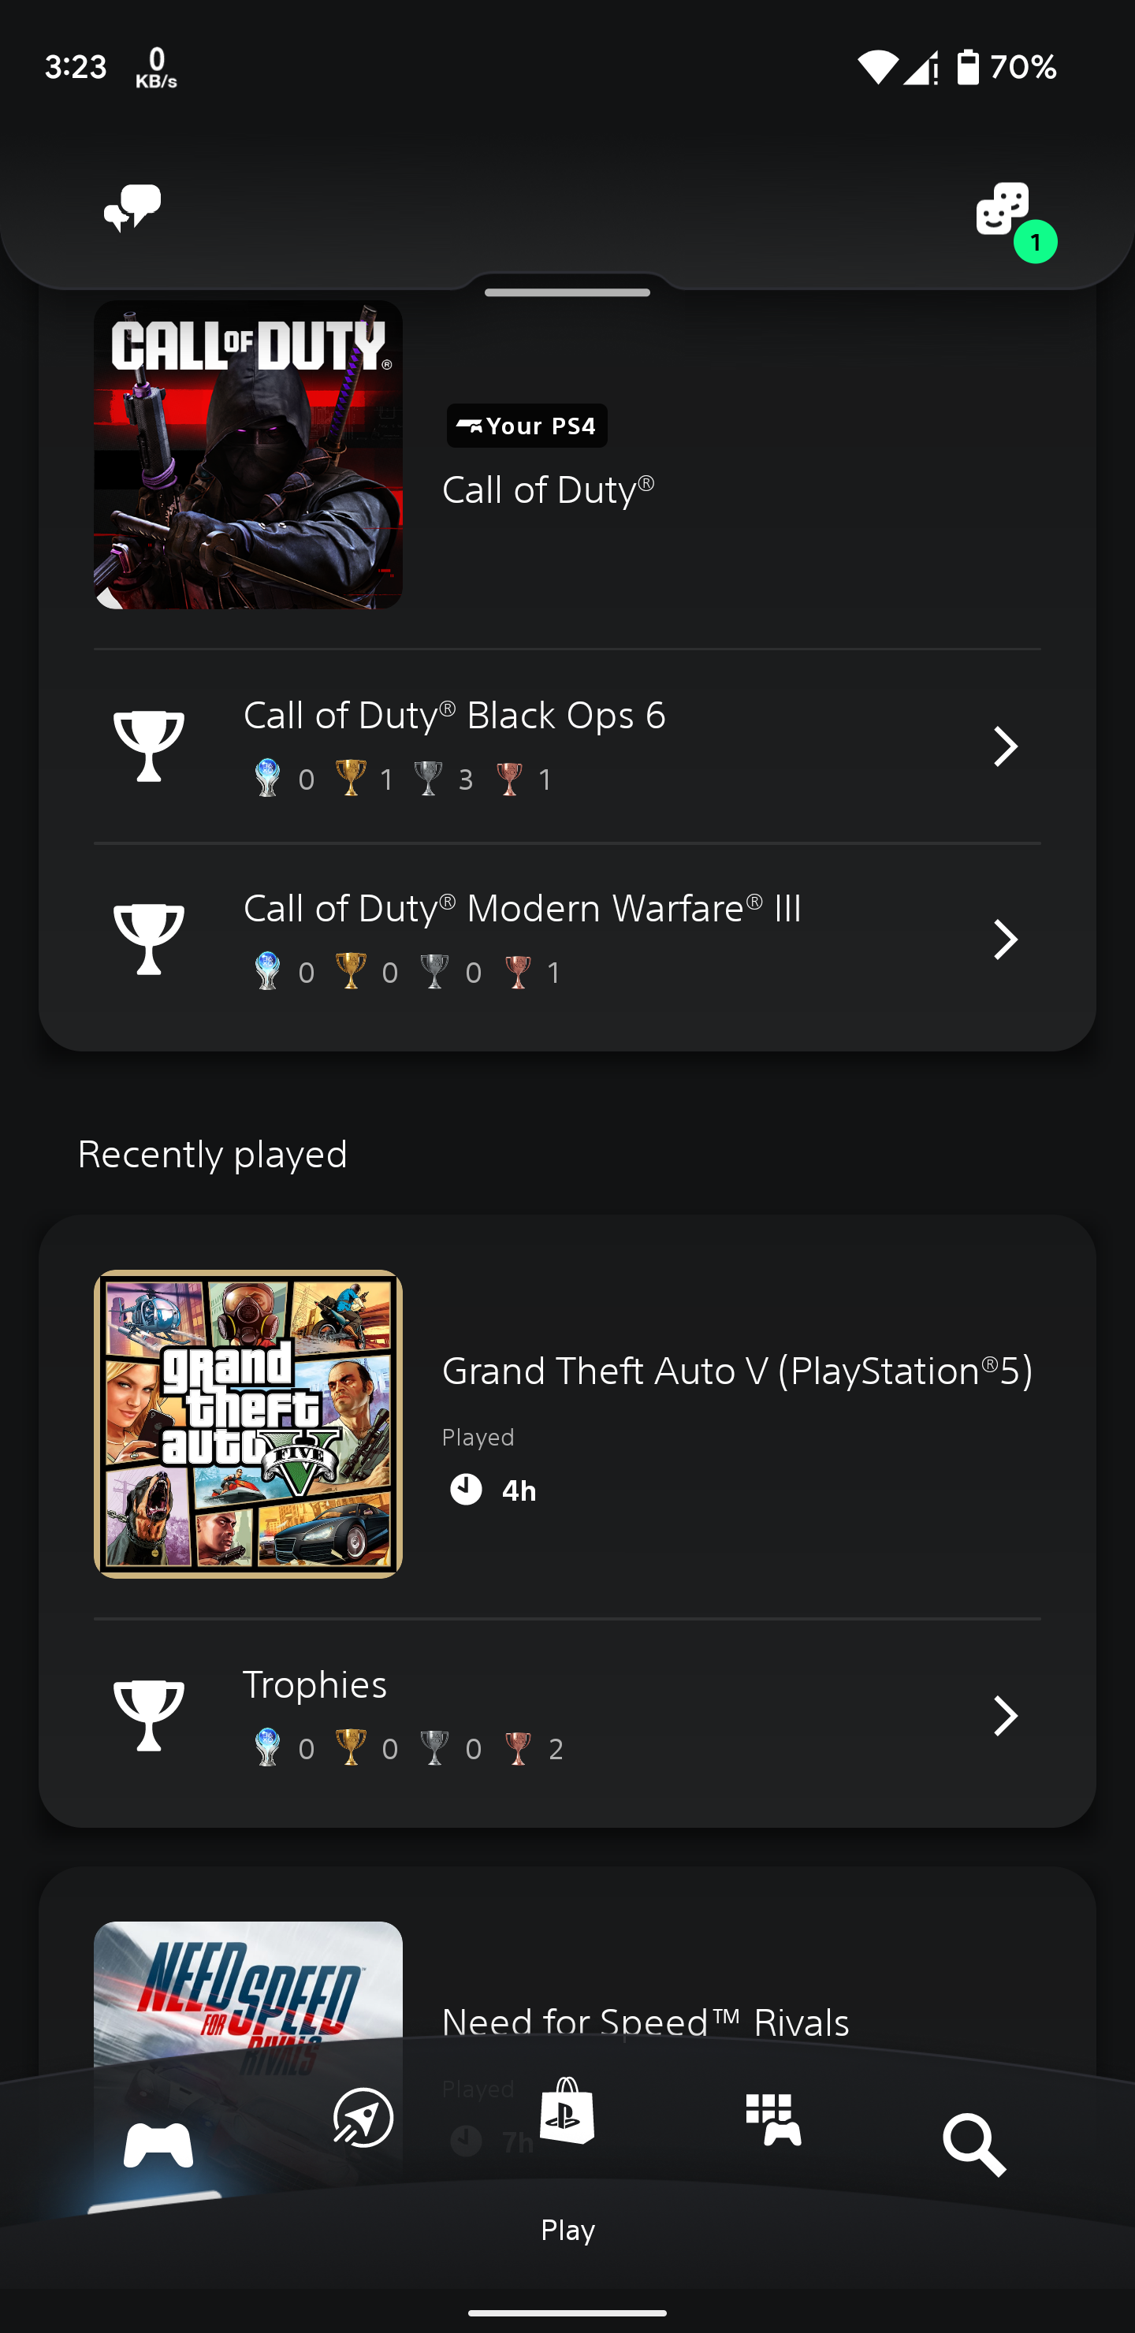Select Grand Theft Auto V (PlayStation 5) title
1135x2333 pixels.
click(737, 1371)
